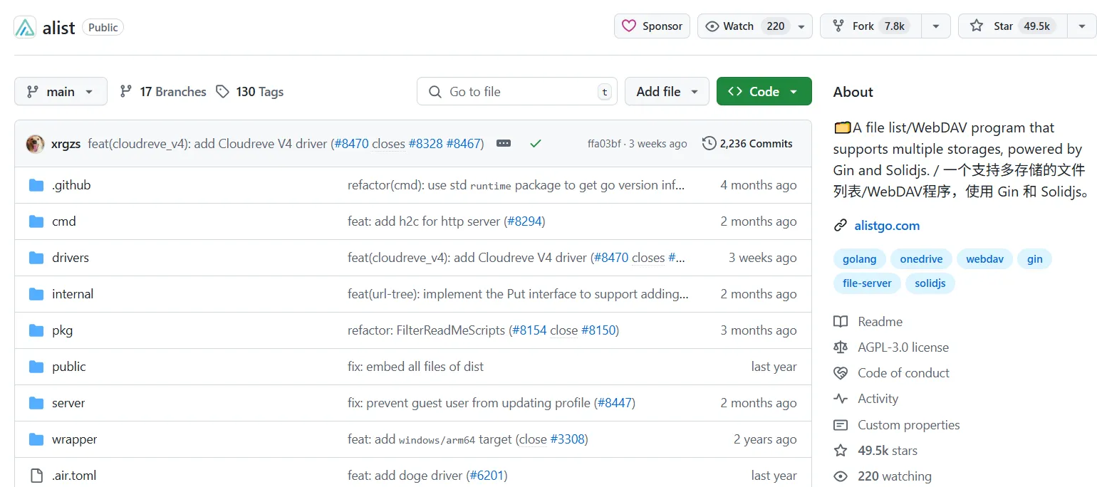The width and height of the screenshot is (1097, 487).
Task: Click the heart icon on Sponsor button
Action: point(629,26)
